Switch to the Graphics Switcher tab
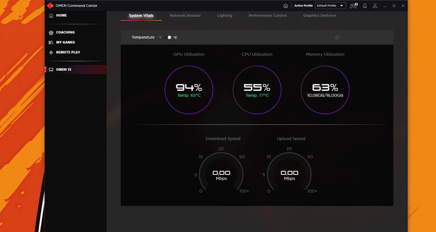436x232 pixels. [x=320, y=16]
